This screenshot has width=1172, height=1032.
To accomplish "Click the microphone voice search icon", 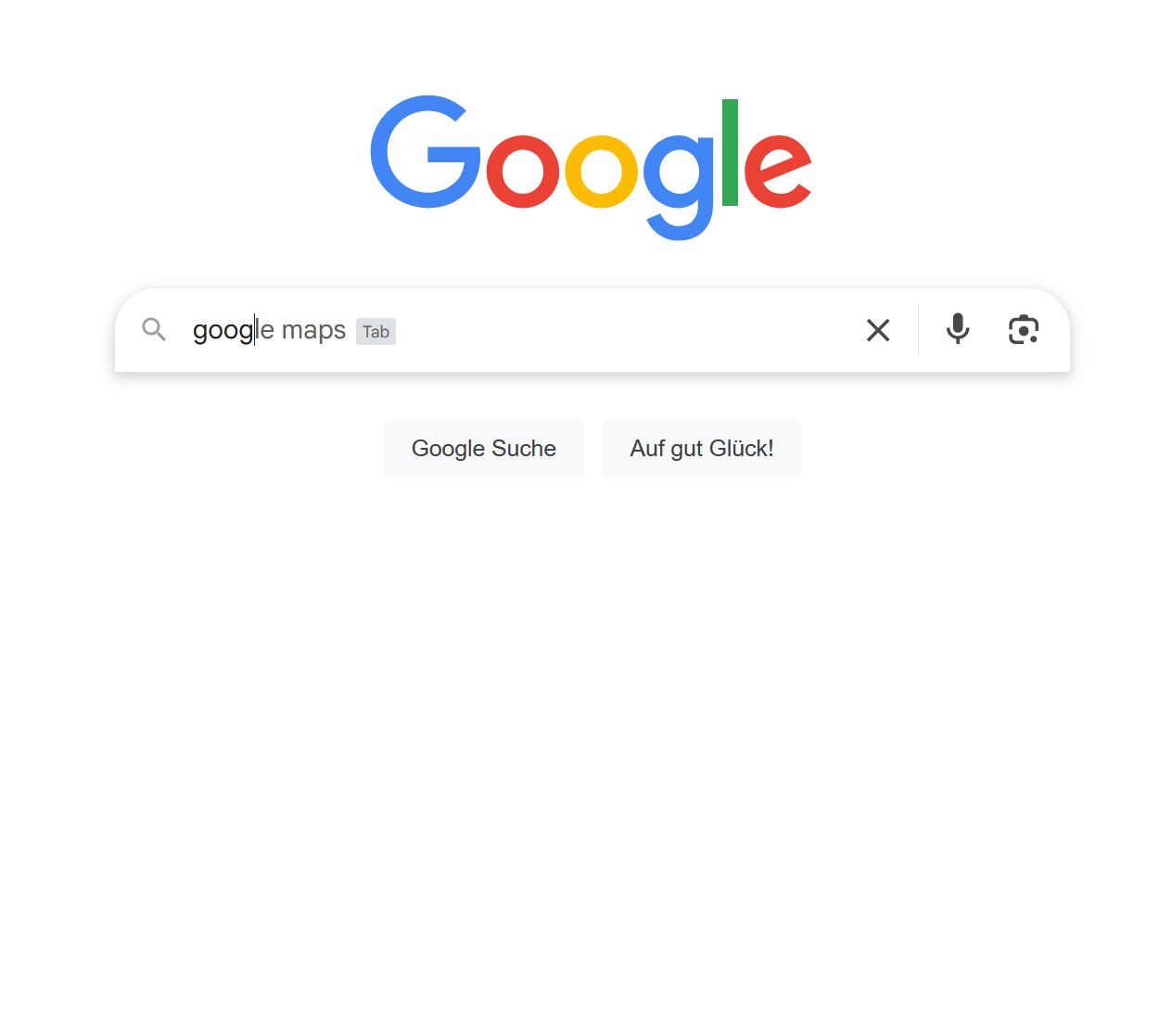I will click(958, 329).
